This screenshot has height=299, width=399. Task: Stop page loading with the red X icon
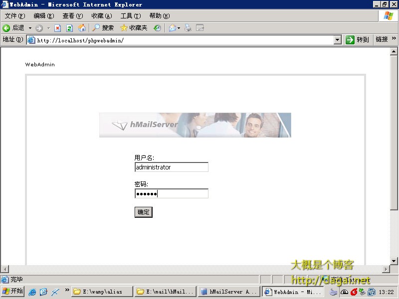tap(58, 28)
